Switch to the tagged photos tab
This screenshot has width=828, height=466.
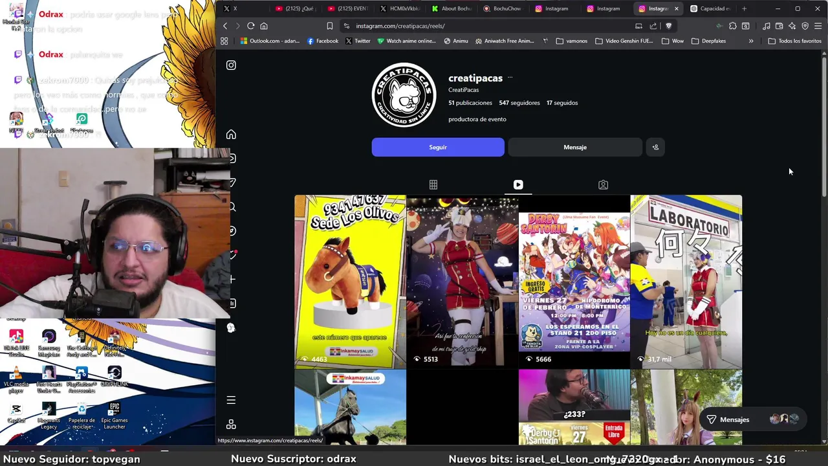coord(603,184)
